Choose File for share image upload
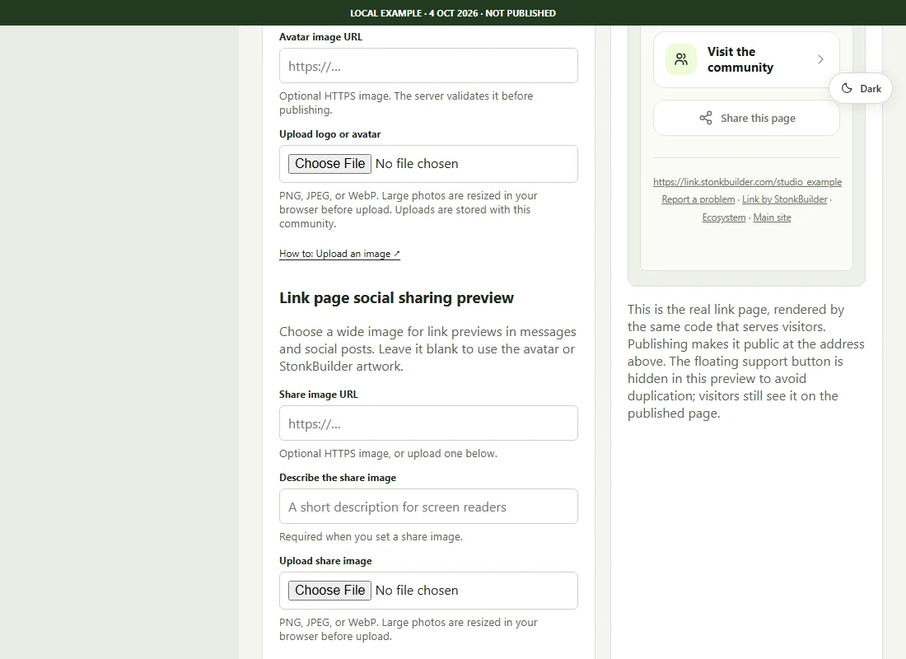 point(330,590)
